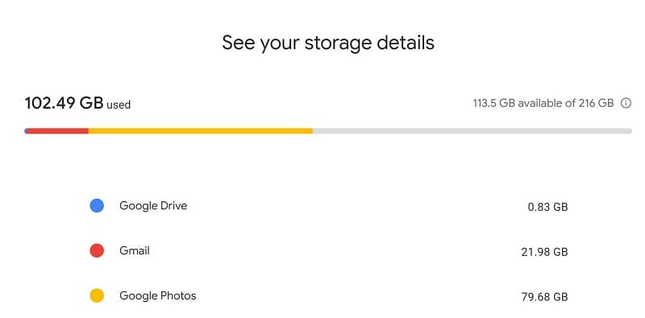The image size is (645, 318).
Task: Click the gray unused portion of storage bar
Action: 472,131
